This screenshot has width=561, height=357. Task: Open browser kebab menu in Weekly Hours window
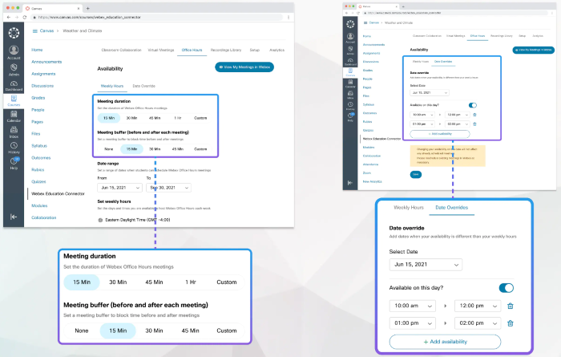pos(289,17)
